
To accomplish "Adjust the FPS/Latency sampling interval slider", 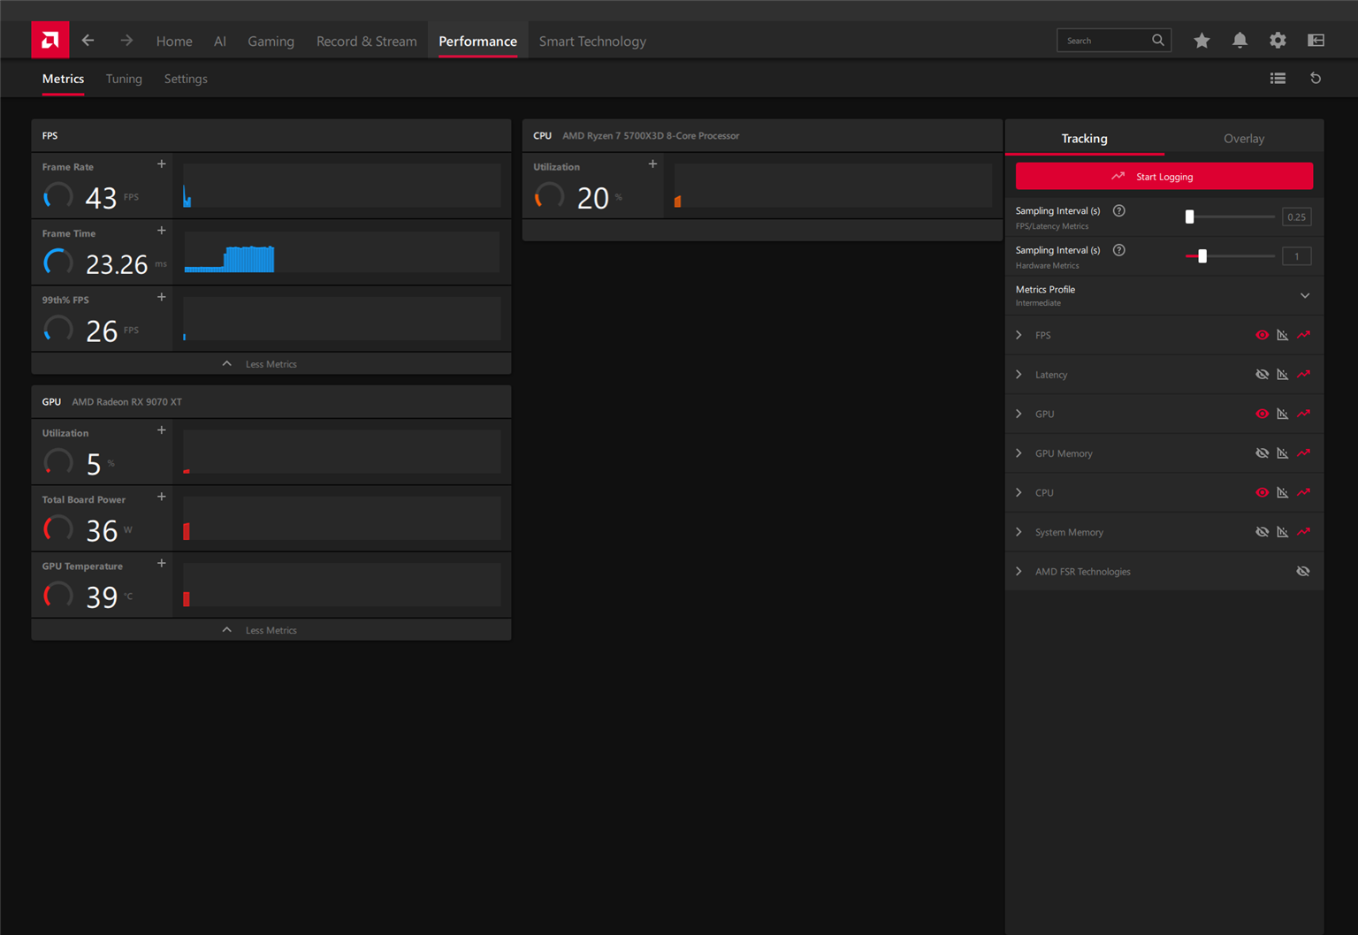I will click(1230, 217).
